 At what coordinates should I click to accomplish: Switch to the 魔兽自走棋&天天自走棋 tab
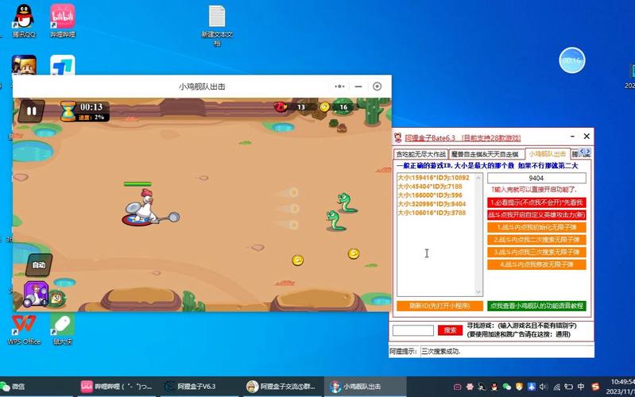[485, 154]
